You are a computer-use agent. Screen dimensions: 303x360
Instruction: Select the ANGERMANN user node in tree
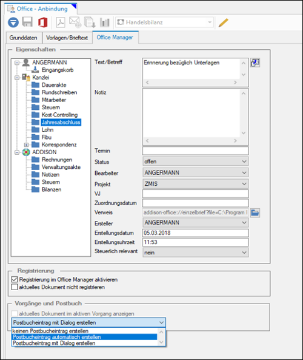(50, 63)
